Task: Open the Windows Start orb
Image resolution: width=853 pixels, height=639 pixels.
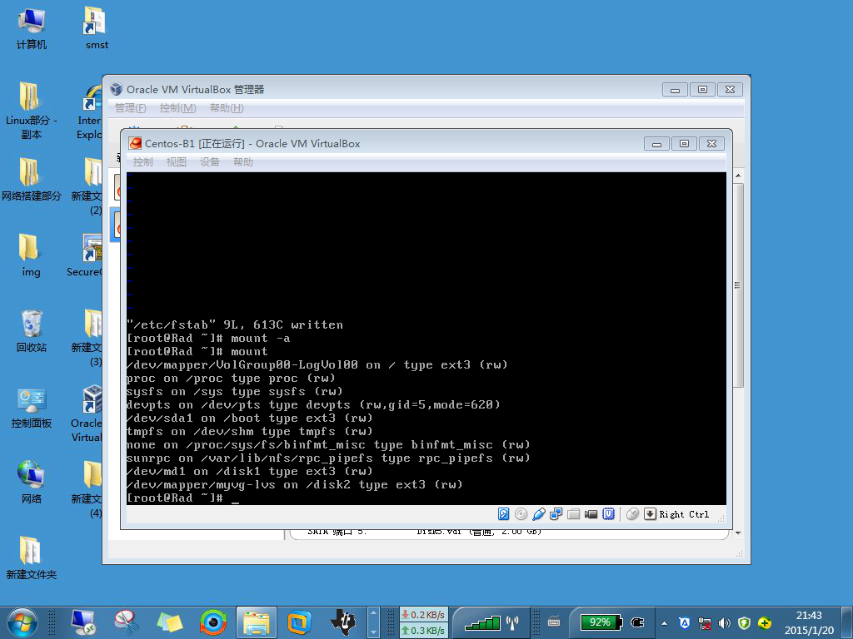Action: (22, 622)
